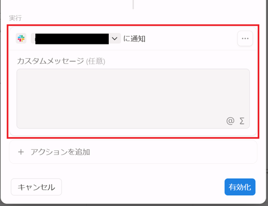Click empty space between キャンセル and 有効化
Viewport: 268px width, 206px height.
[x=143, y=187]
